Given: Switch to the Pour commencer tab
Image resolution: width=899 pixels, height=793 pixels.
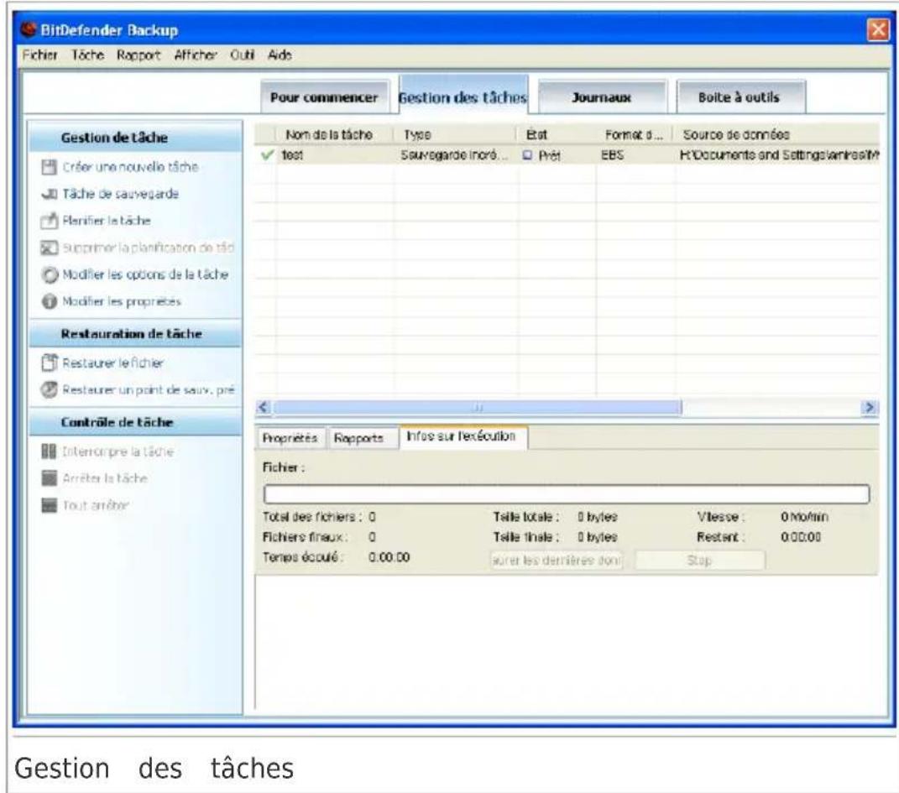Looking at the screenshot, I should coord(325,97).
